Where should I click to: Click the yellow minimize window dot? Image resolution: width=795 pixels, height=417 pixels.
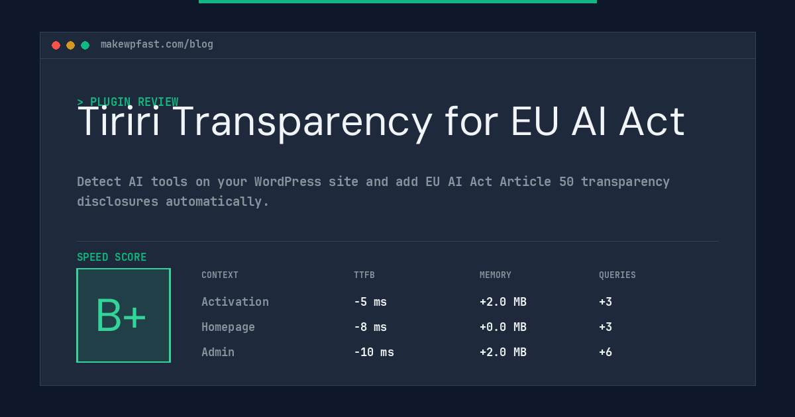point(70,45)
